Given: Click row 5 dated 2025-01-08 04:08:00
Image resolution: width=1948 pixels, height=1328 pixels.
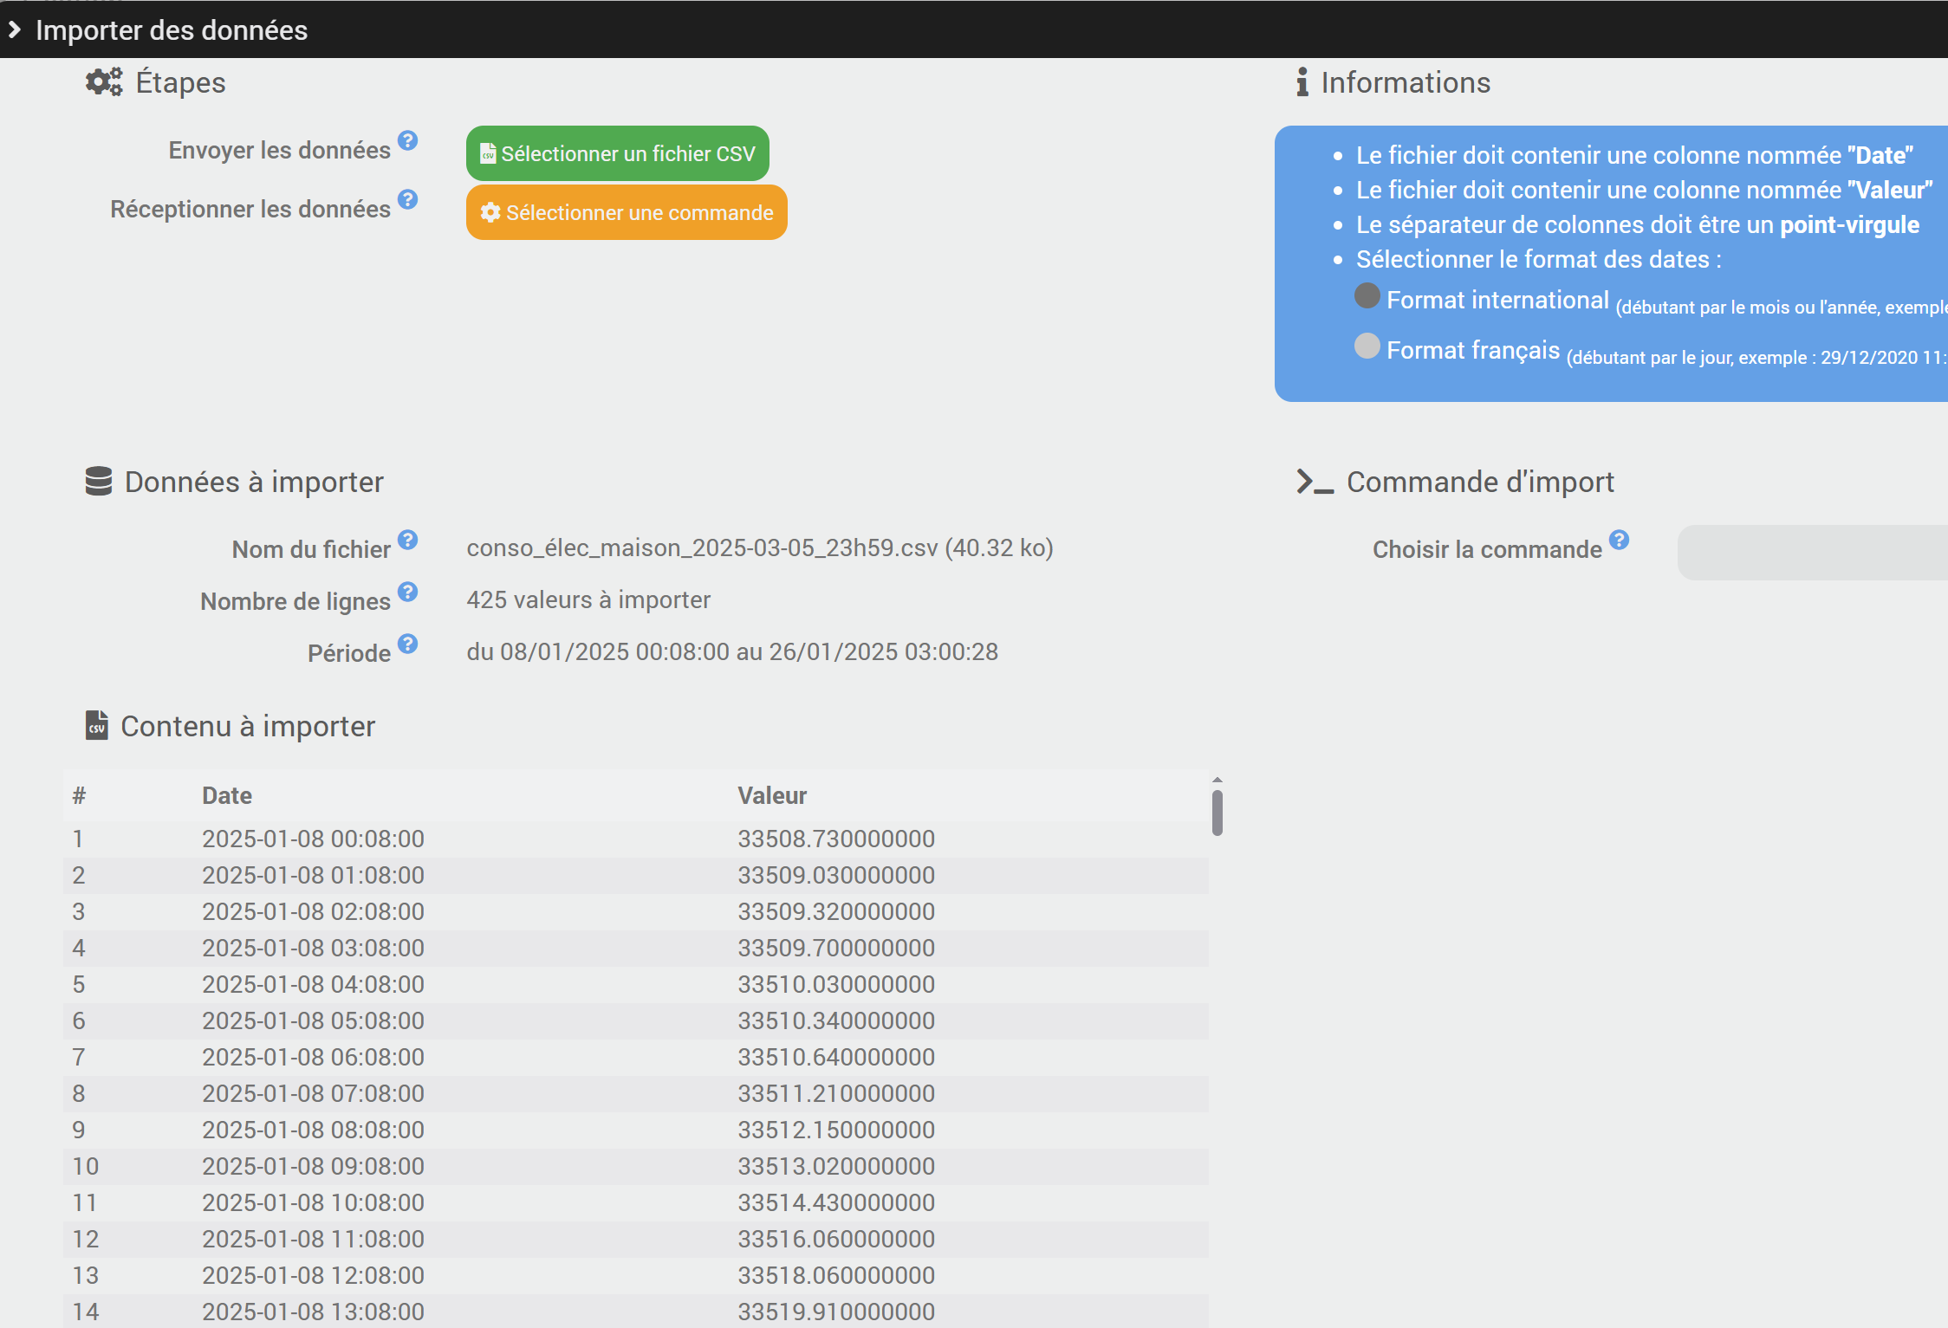Looking at the screenshot, I should click(x=313, y=984).
